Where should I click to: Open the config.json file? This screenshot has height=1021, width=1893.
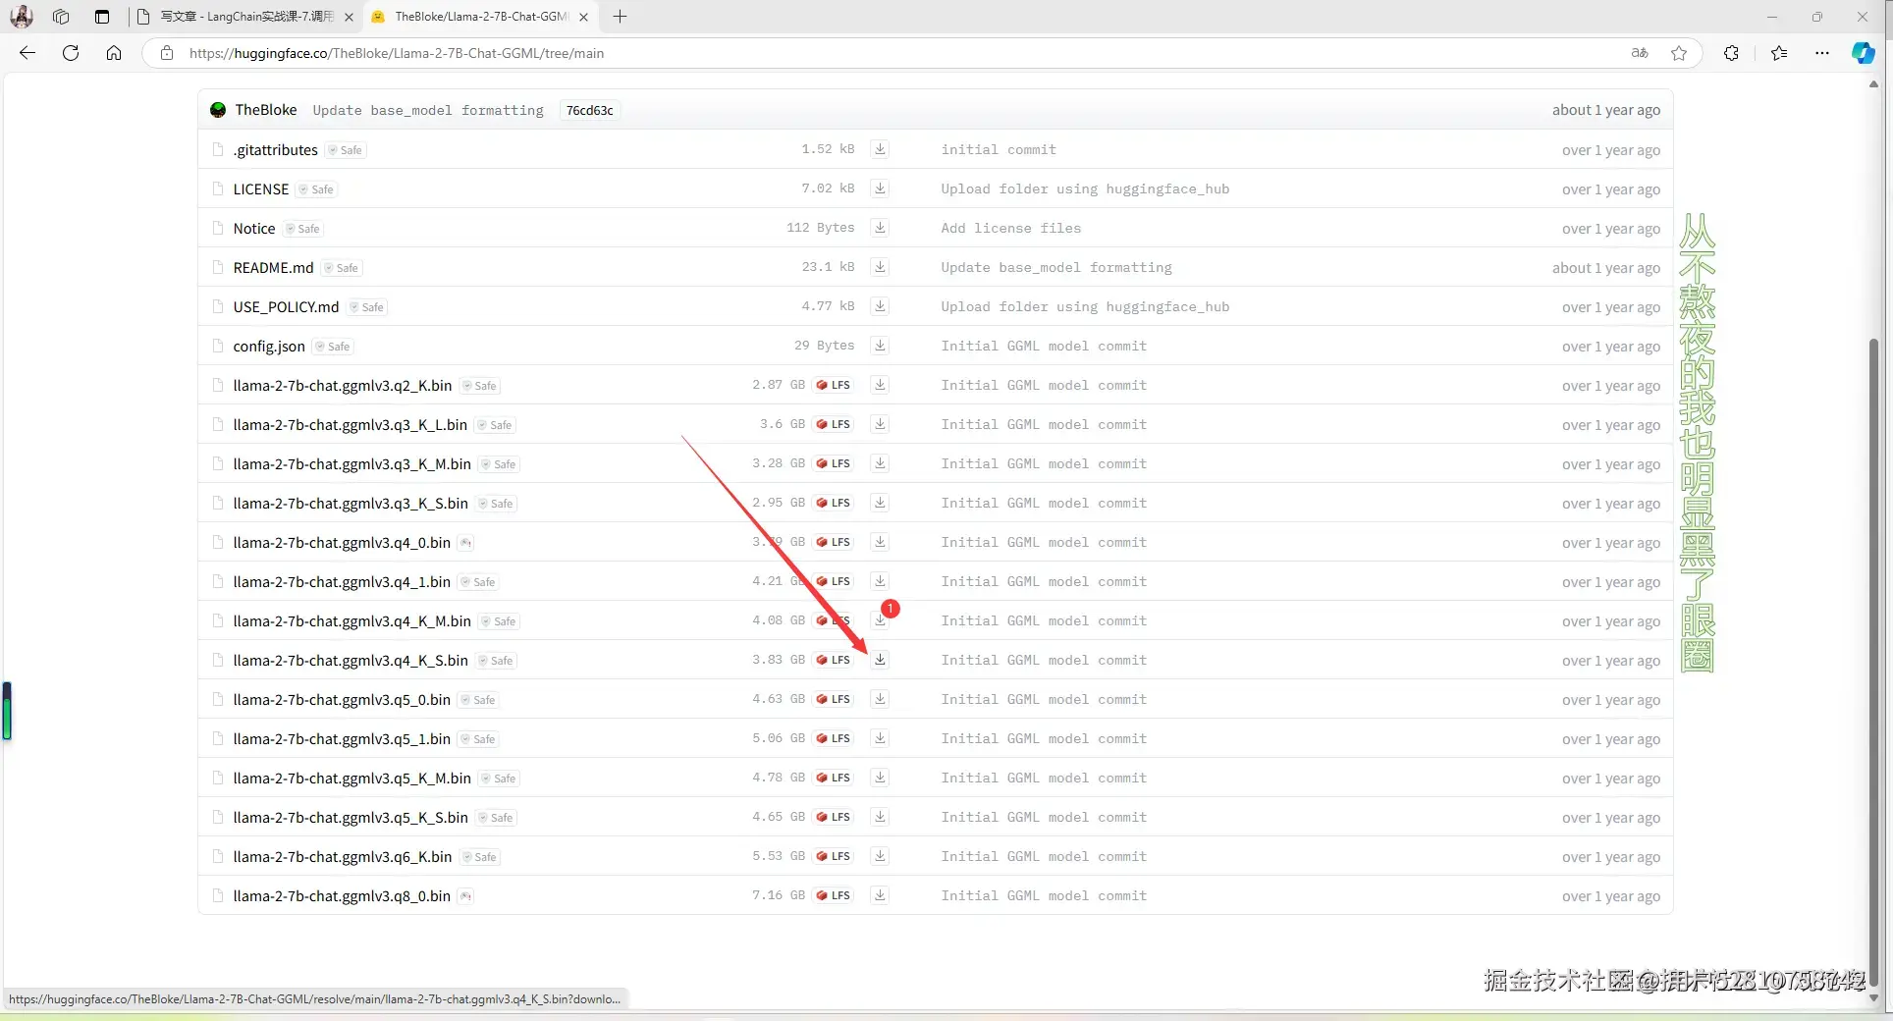pyautogui.click(x=269, y=346)
